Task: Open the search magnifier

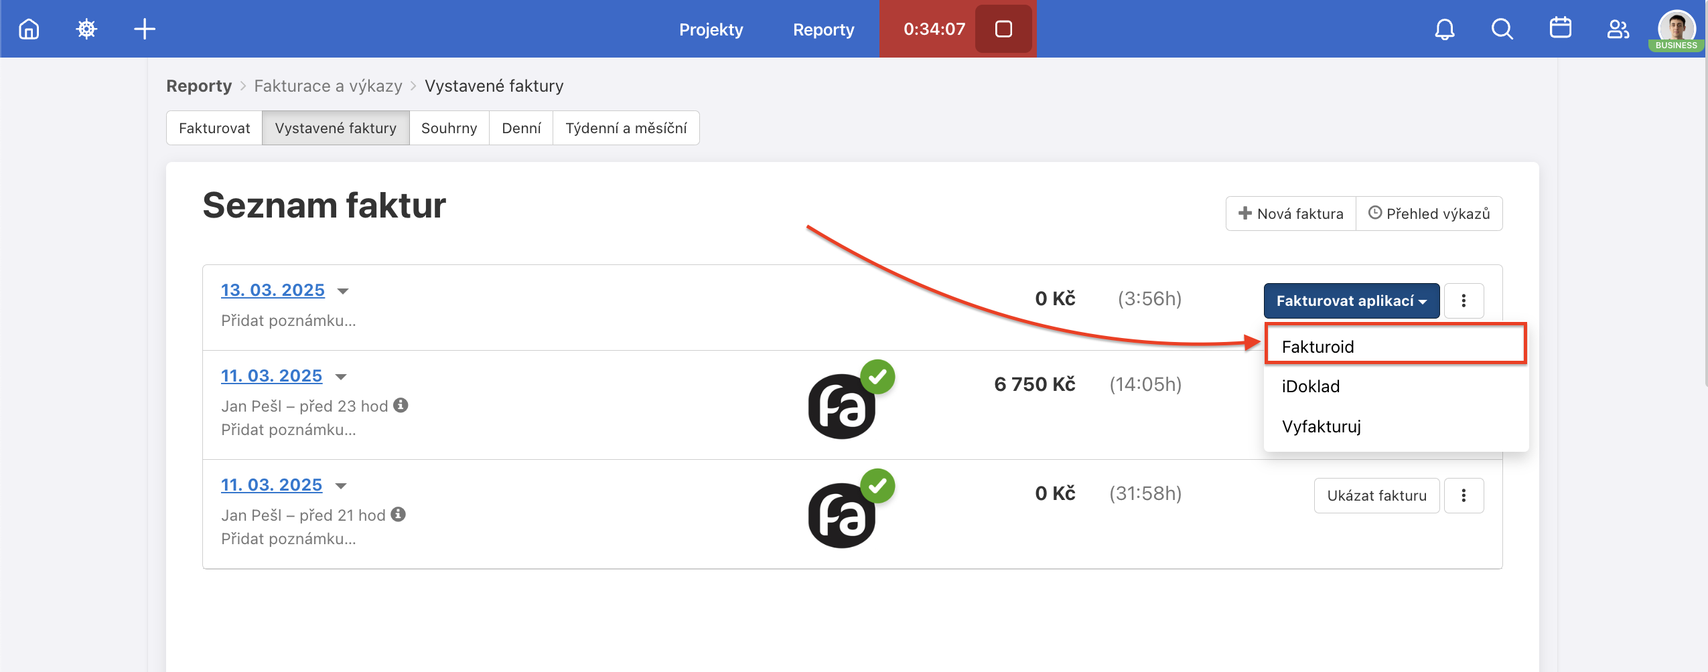Action: coord(1502,29)
